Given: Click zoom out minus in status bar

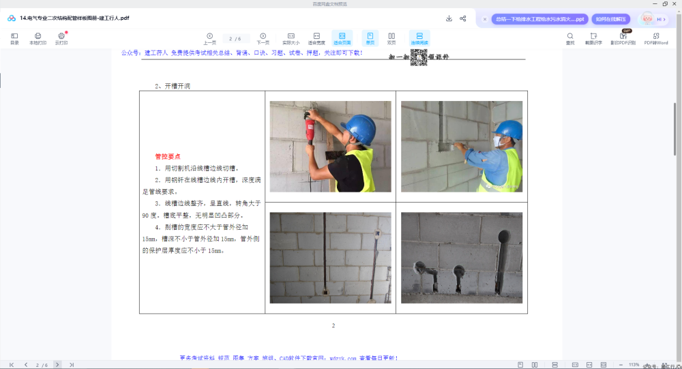Looking at the screenshot, I should 621,365.
